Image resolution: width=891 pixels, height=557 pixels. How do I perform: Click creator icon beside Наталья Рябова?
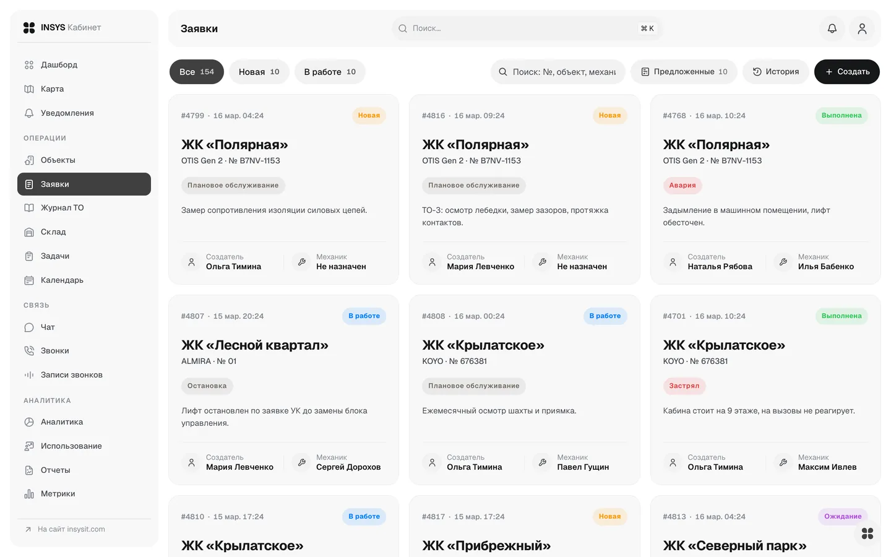point(673,262)
